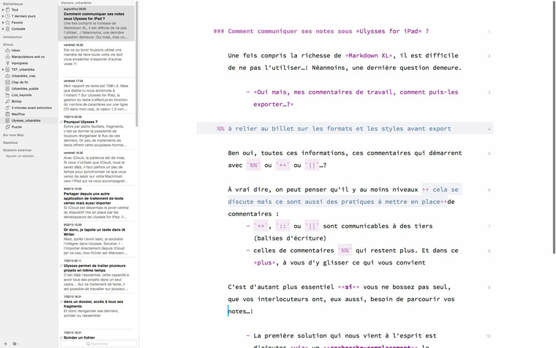Click Ajouter un dossier link

pos(21,156)
